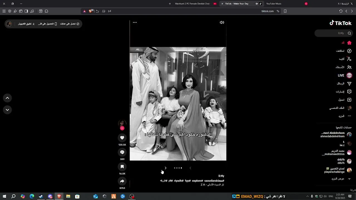The width and height of the screenshot is (356, 200).
Task: Mute the video sound
Action: coord(222,22)
